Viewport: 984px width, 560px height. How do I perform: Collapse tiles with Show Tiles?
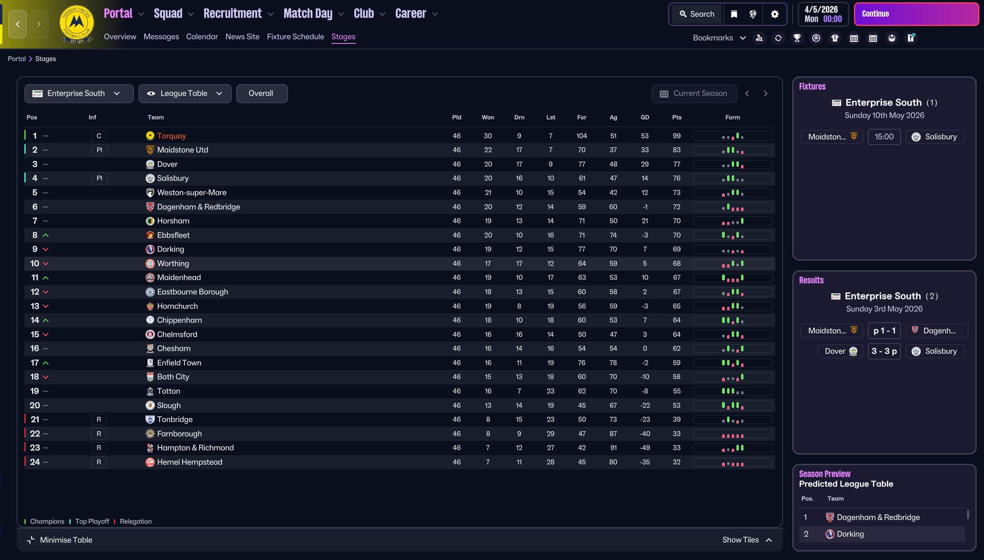tap(747, 540)
